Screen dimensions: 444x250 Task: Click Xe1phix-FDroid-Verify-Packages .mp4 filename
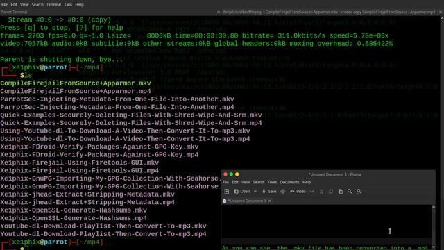point(99,155)
